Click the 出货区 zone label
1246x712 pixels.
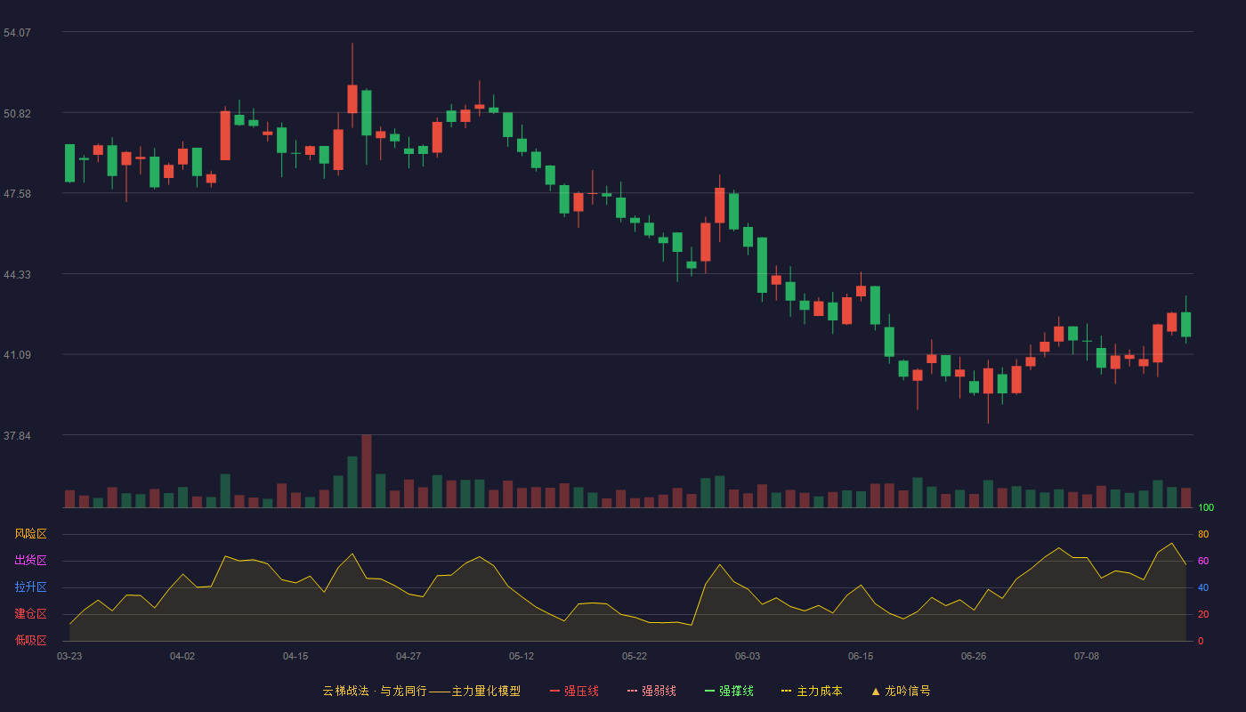[30, 561]
